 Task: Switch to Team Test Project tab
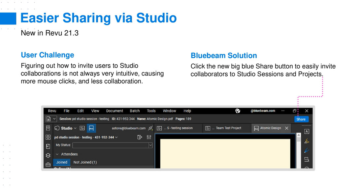tap(227, 128)
